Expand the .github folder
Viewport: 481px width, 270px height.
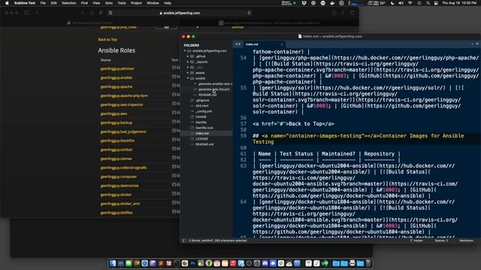pos(188,56)
